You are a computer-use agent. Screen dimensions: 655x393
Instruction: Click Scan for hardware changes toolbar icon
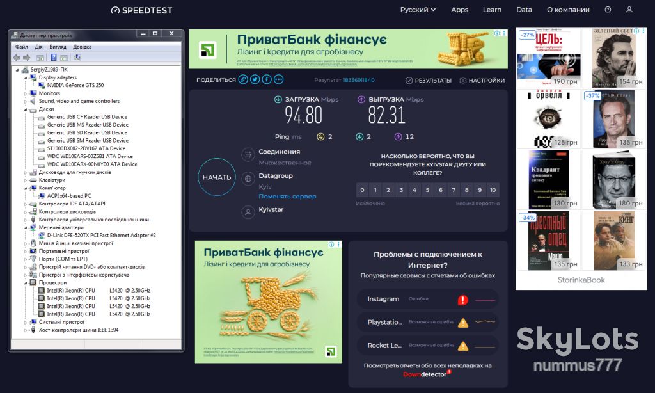[77, 58]
